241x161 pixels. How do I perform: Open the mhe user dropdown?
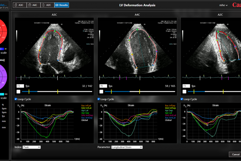(223, 5)
